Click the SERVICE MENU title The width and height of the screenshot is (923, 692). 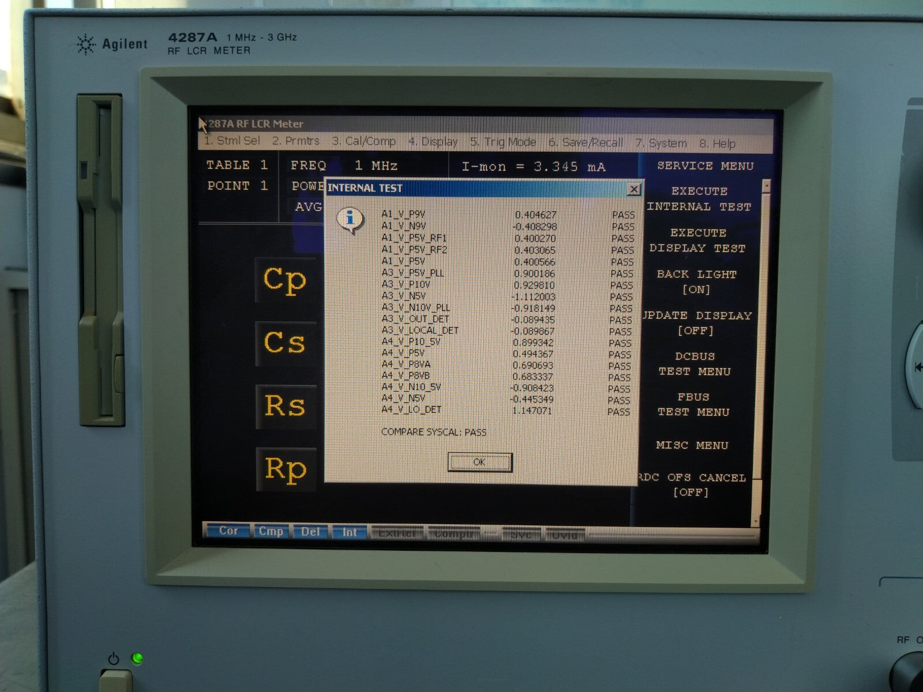tap(706, 166)
